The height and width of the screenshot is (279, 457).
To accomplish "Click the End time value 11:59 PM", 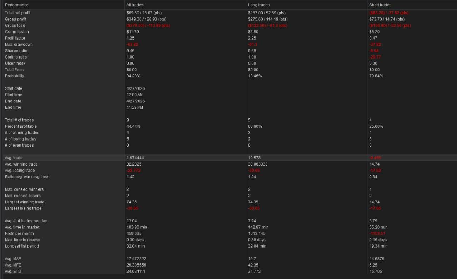I will (x=135, y=107).
